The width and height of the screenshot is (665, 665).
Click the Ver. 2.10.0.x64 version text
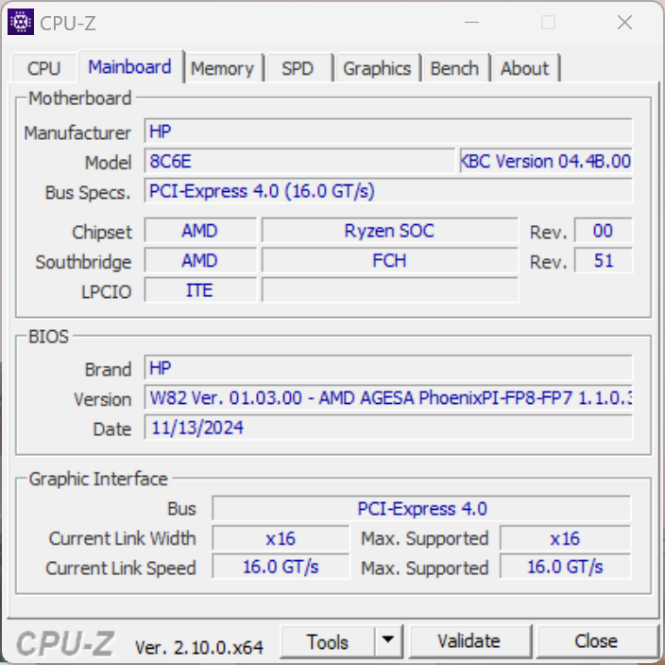199,647
